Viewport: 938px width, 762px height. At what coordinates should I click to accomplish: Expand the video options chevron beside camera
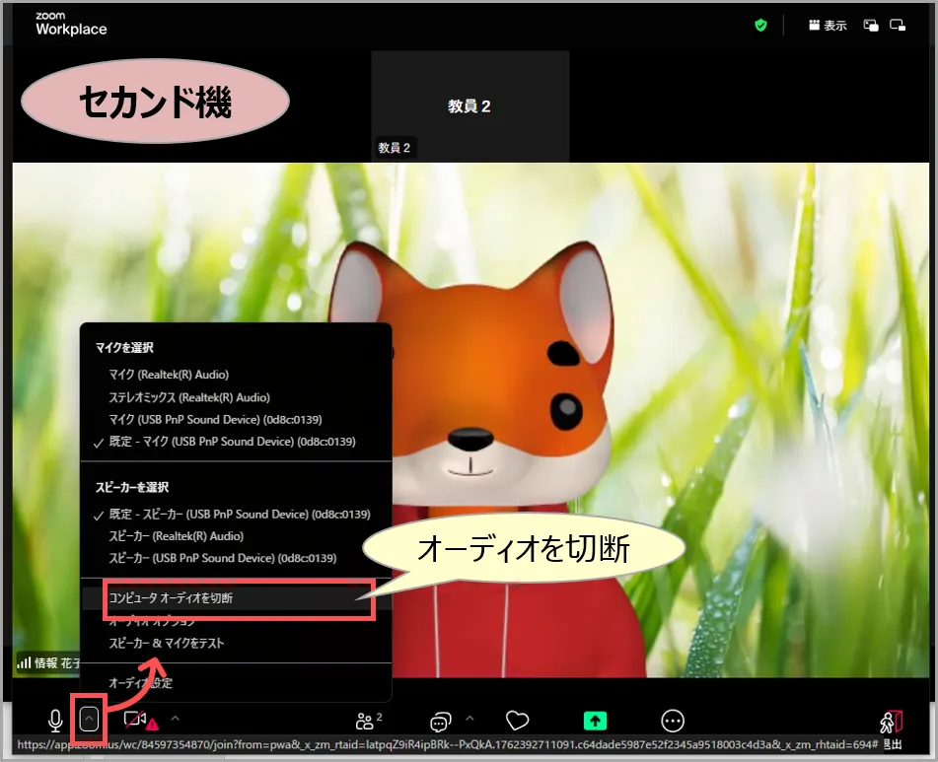click(176, 720)
